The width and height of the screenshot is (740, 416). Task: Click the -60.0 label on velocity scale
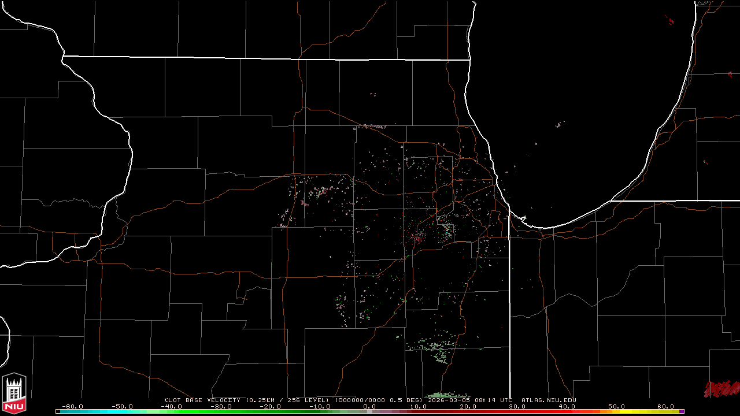click(x=72, y=406)
